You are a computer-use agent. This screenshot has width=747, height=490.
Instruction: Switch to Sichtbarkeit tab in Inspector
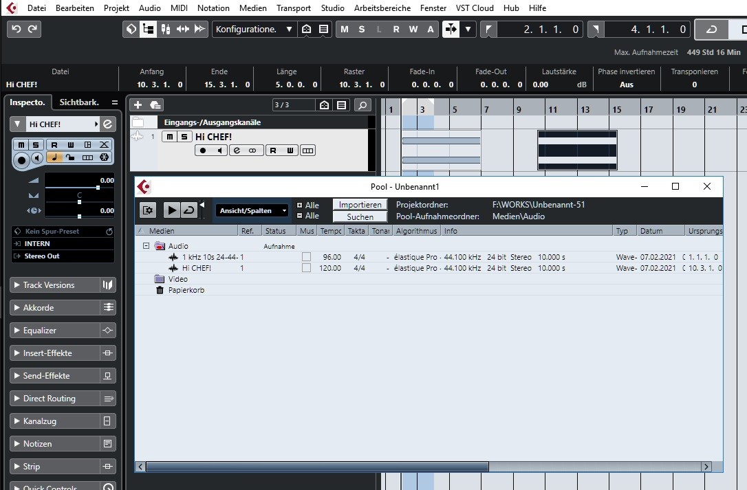[x=79, y=102]
